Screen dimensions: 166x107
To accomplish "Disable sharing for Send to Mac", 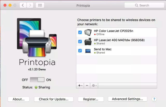I will [80, 51].
